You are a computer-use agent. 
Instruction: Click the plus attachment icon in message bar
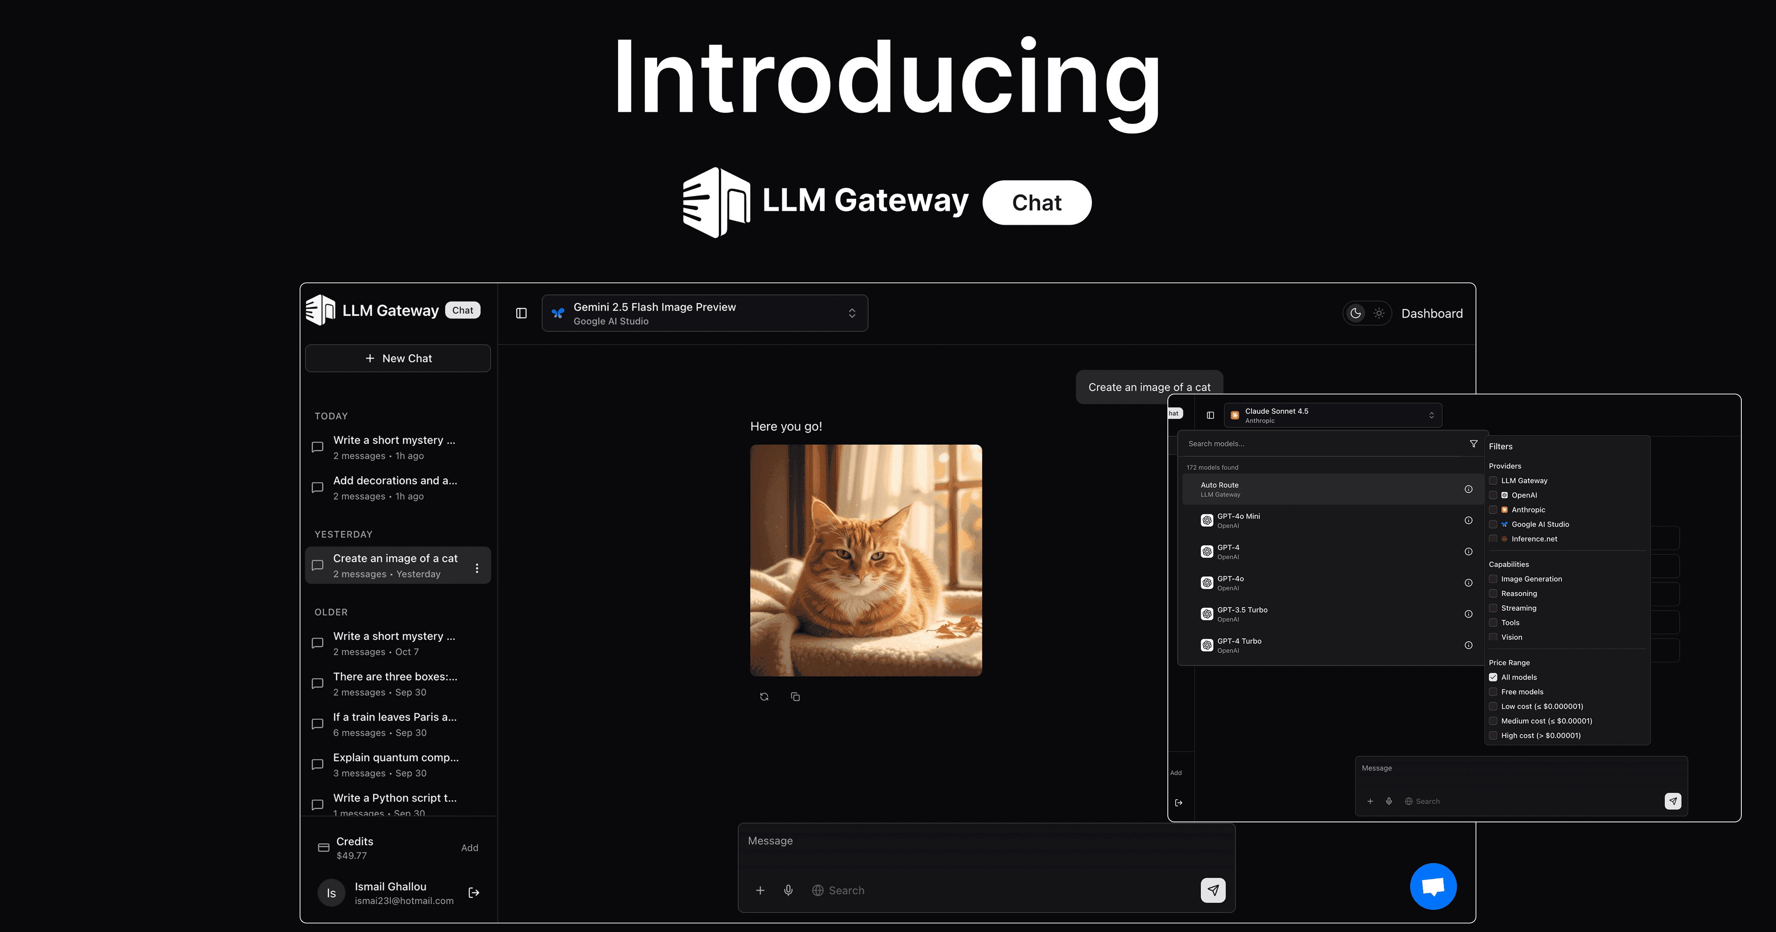click(760, 890)
